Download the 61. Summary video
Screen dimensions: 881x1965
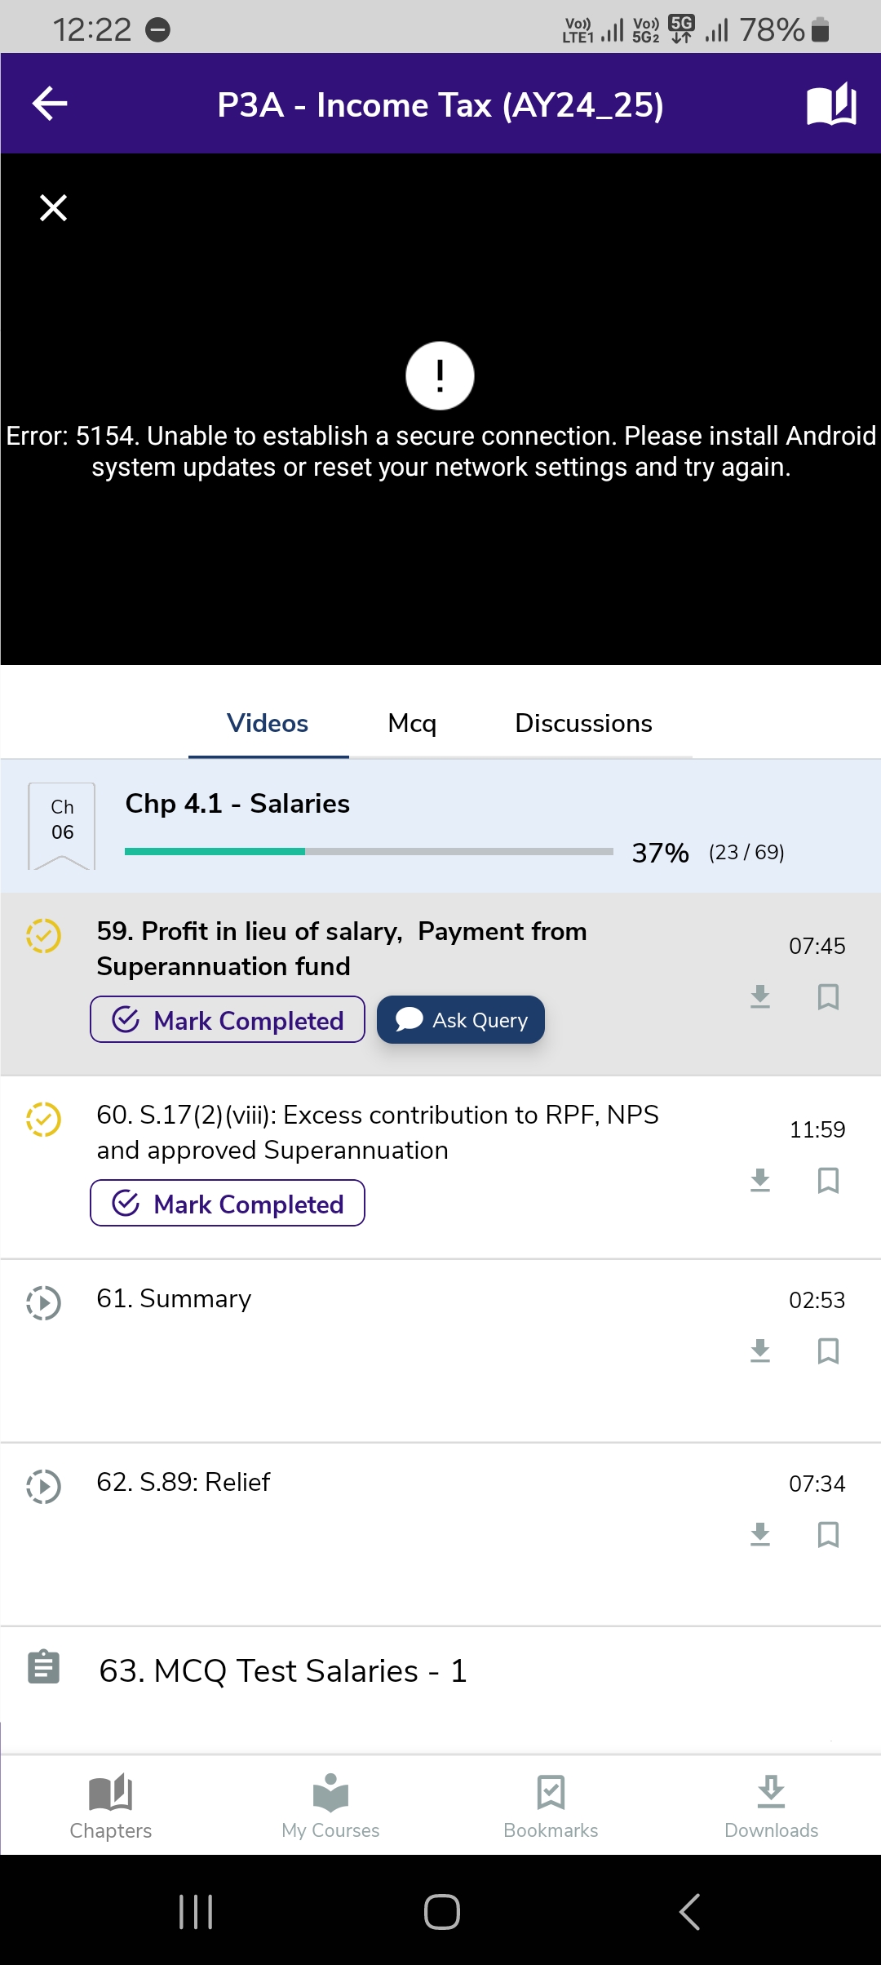[760, 1351]
